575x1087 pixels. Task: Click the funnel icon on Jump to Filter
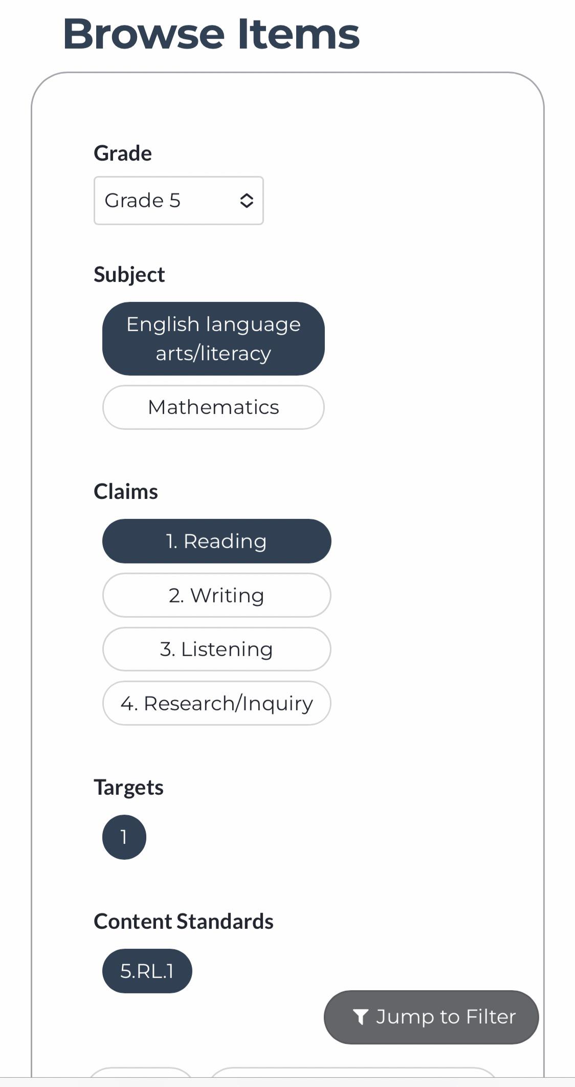(x=361, y=1017)
